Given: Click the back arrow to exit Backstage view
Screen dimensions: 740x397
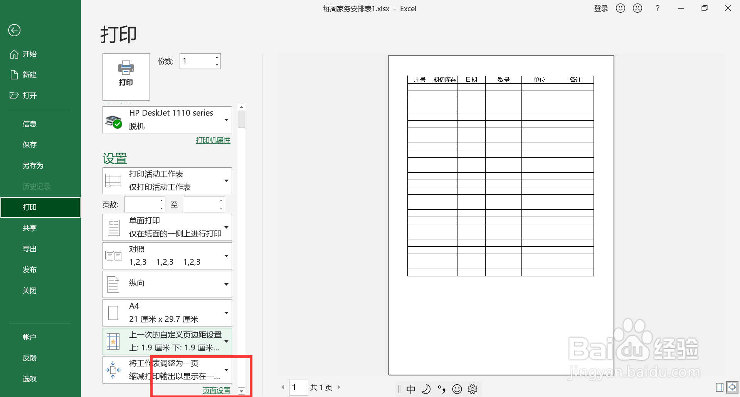Looking at the screenshot, I should (x=14, y=30).
